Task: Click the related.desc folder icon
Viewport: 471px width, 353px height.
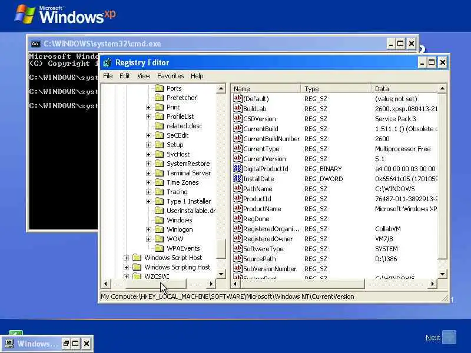Action: 159,126
